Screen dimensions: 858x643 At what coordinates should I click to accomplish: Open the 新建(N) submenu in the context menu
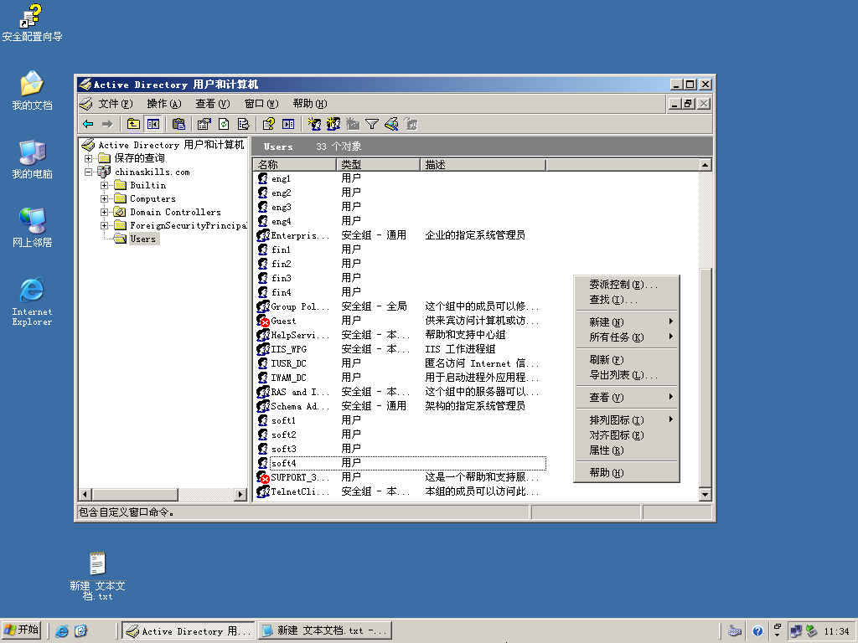(x=627, y=322)
